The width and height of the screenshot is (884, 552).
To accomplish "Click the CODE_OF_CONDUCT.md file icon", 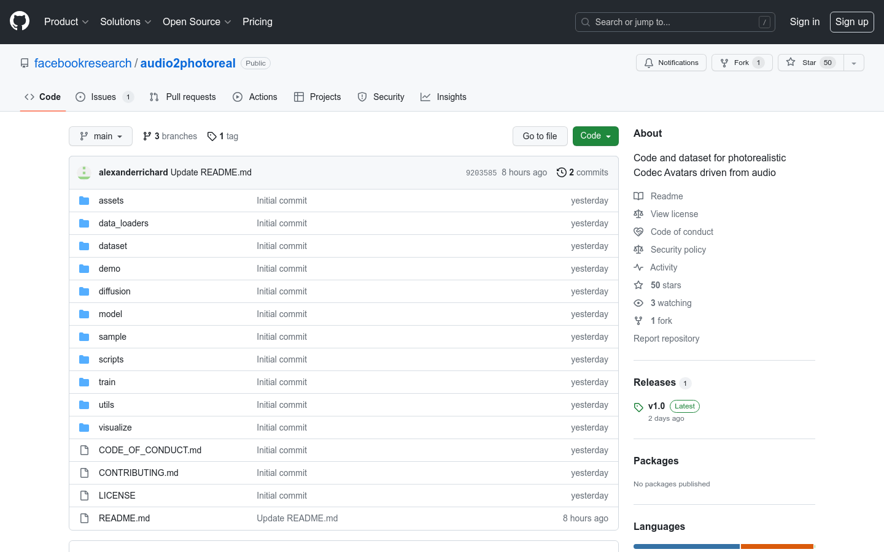I will (84, 450).
